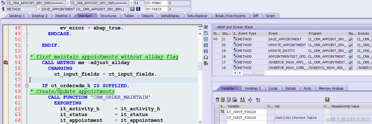Click the maximize horizontally icon
Screen dimensions: 372x124
(x=206, y=51)
